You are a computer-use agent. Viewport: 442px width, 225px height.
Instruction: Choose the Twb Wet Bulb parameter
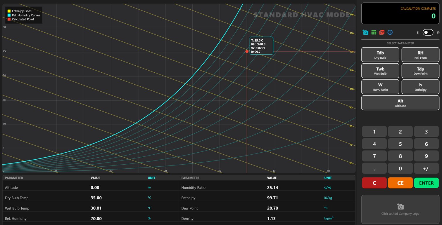coord(380,71)
